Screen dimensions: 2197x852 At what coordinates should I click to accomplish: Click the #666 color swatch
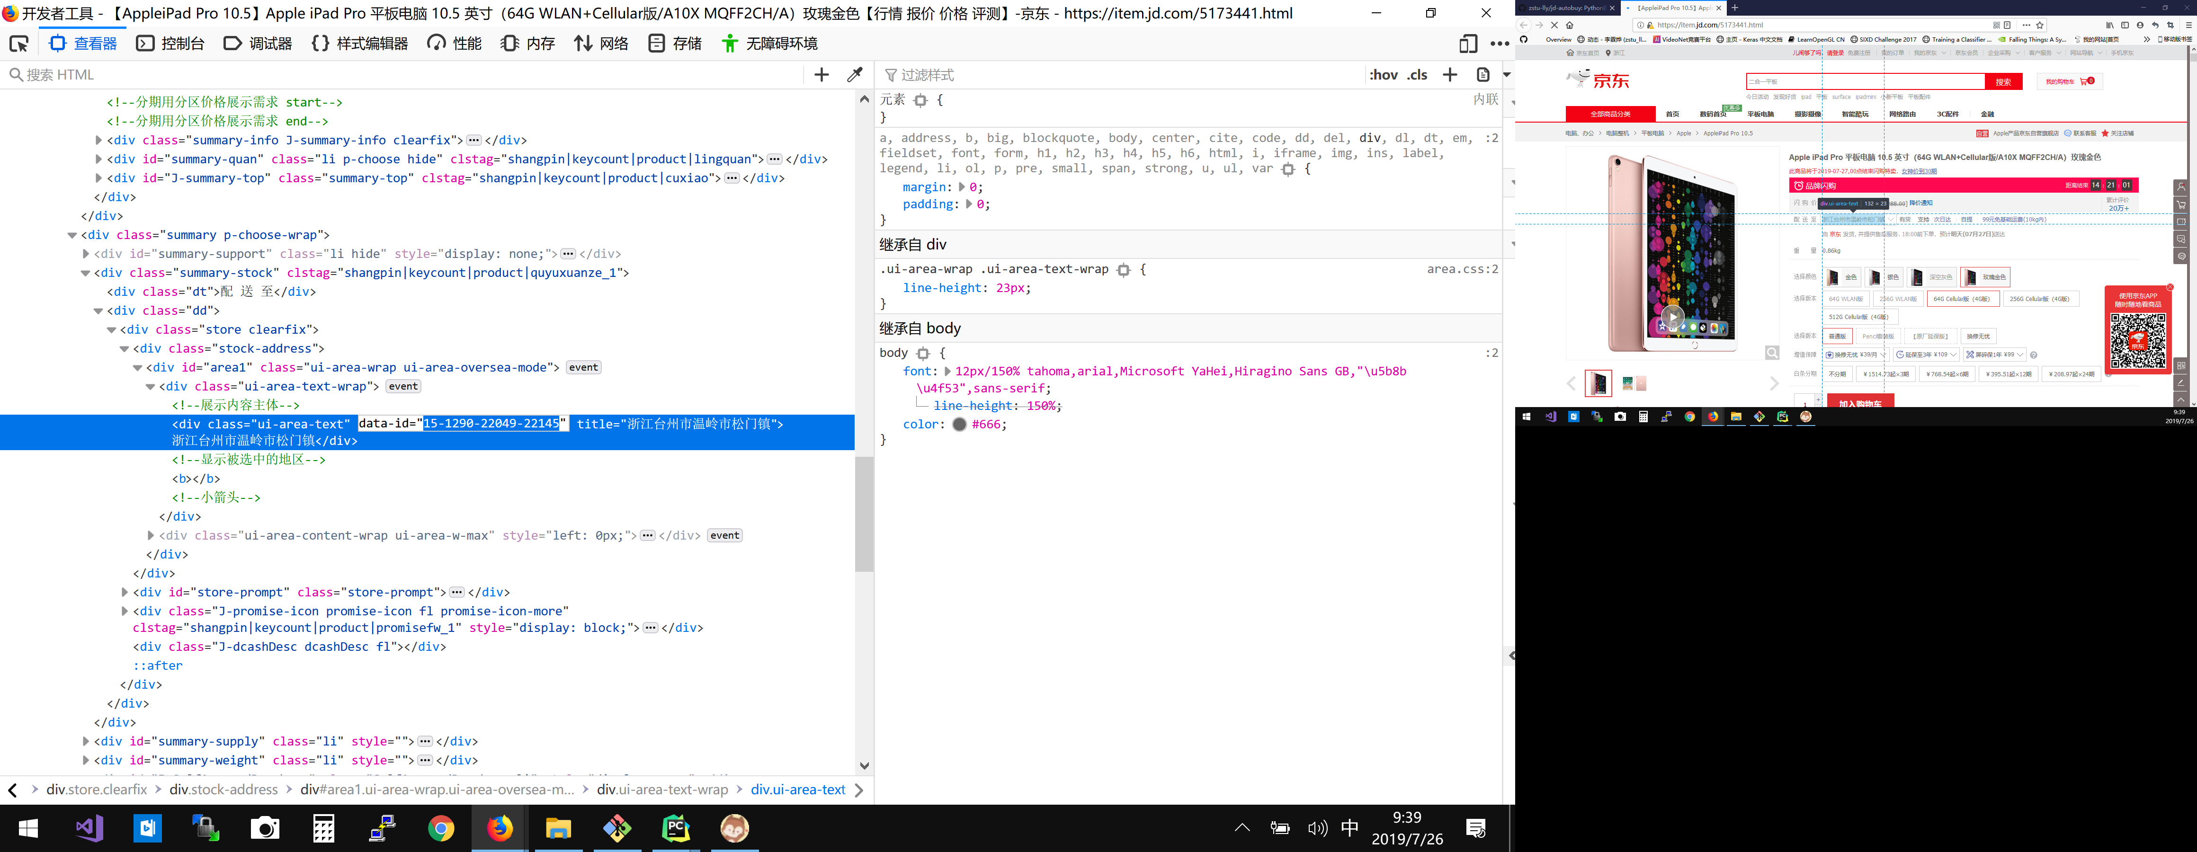959,424
